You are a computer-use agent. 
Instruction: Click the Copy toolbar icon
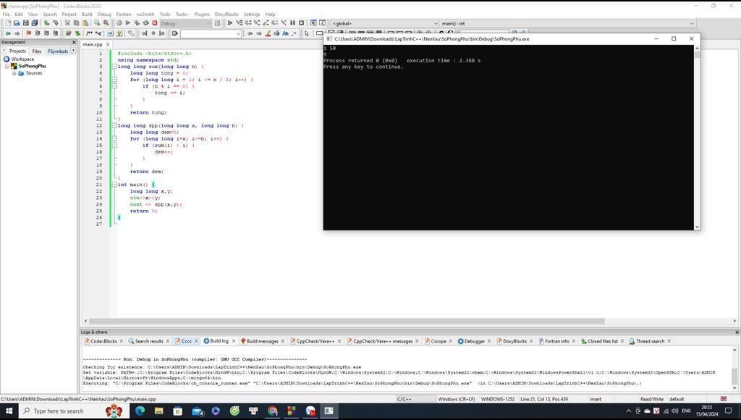coord(76,23)
